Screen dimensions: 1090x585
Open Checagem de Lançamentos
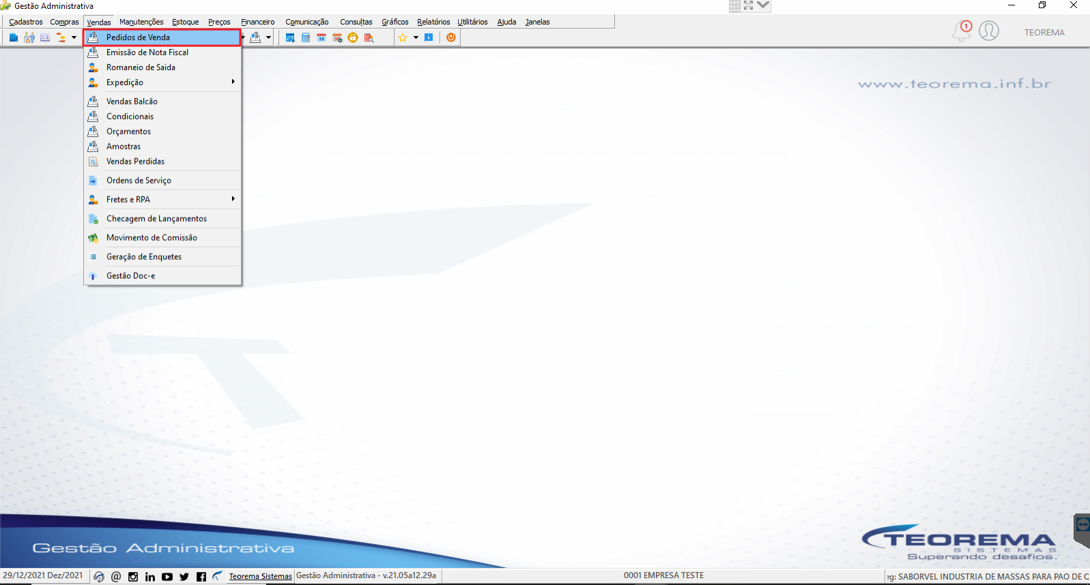tap(162, 219)
